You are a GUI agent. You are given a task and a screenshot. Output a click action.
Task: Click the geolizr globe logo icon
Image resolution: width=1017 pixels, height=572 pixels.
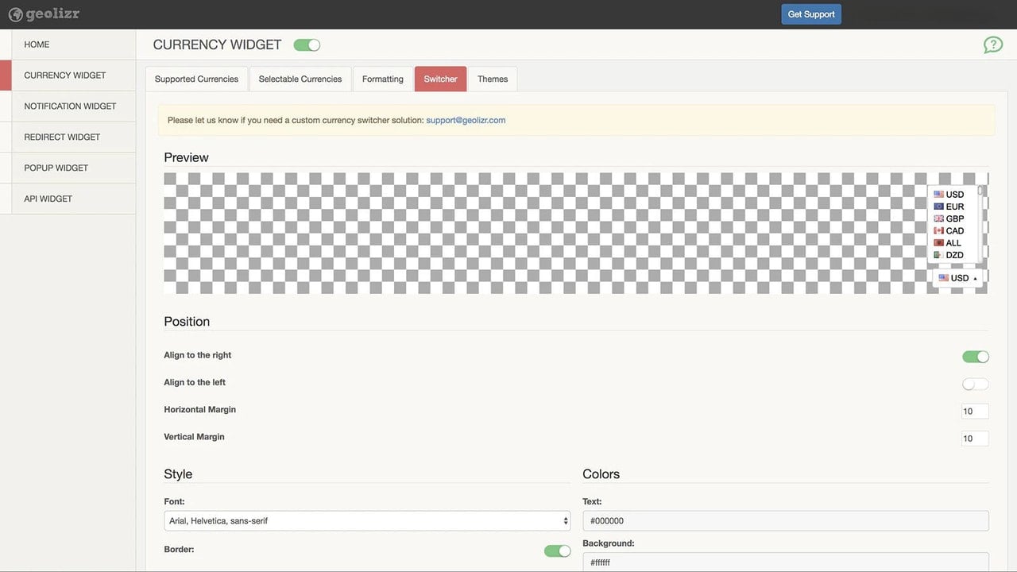[x=15, y=14]
